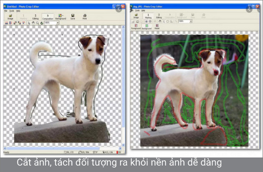Viewport: 263px width, 172px height.
Task: Select the magnifier zoom tool in Untitled window
Action: tap(38, 23)
